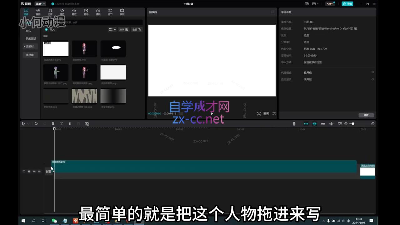
Task: Select 我的预设 in the media sidebar
Action: [x=31, y=38]
